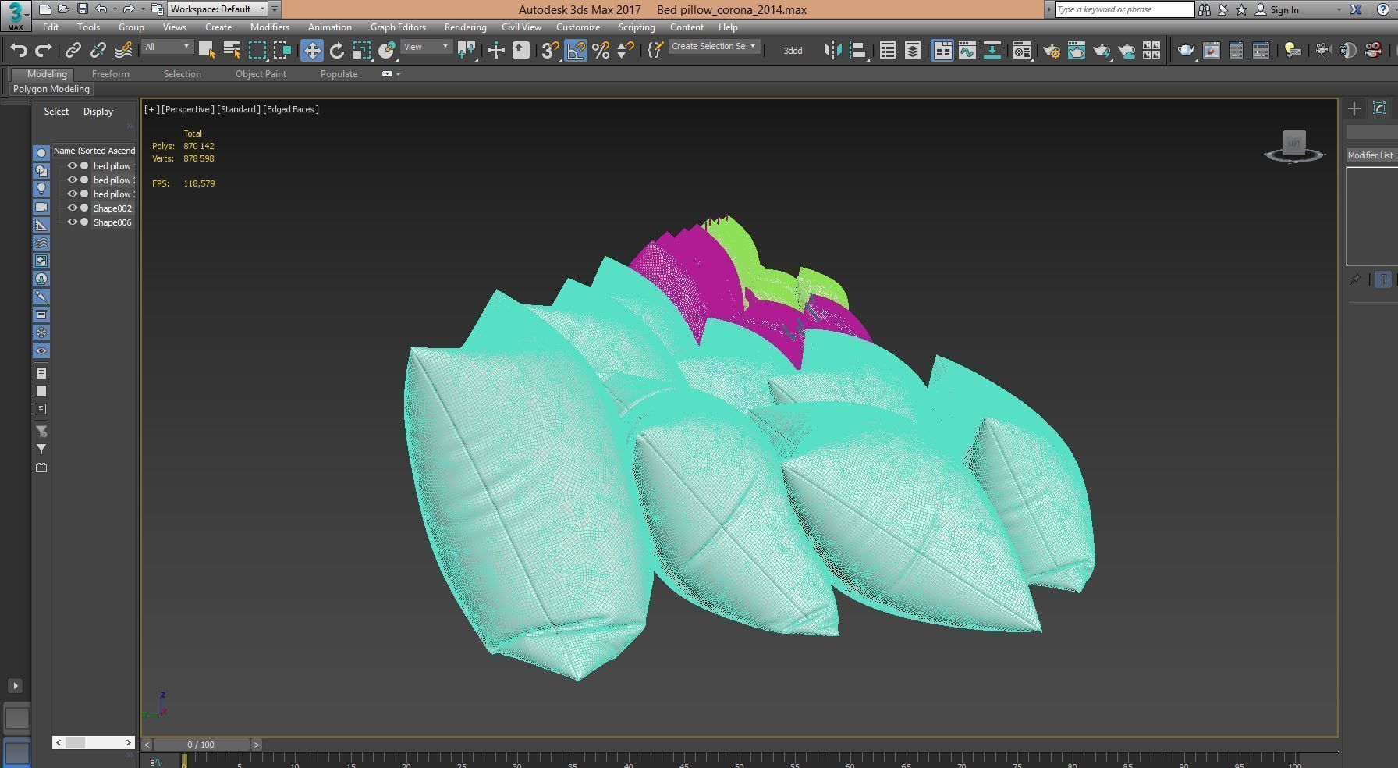This screenshot has width=1398, height=768.
Task: Activate the Select Object tool
Action: [207, 51]
